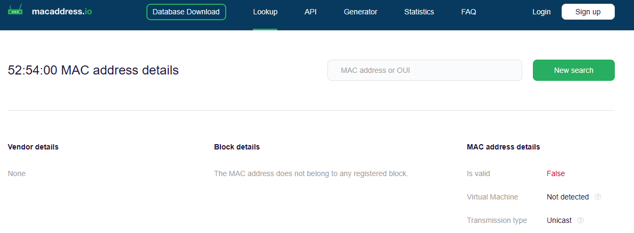Screen dimensions: 634x233
Task: Click the Unicast transmission value
Action: [x=559, y=220]
